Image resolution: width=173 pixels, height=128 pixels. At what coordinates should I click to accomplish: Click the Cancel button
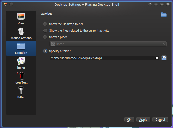pyautogui.click(x=160, y=119)
